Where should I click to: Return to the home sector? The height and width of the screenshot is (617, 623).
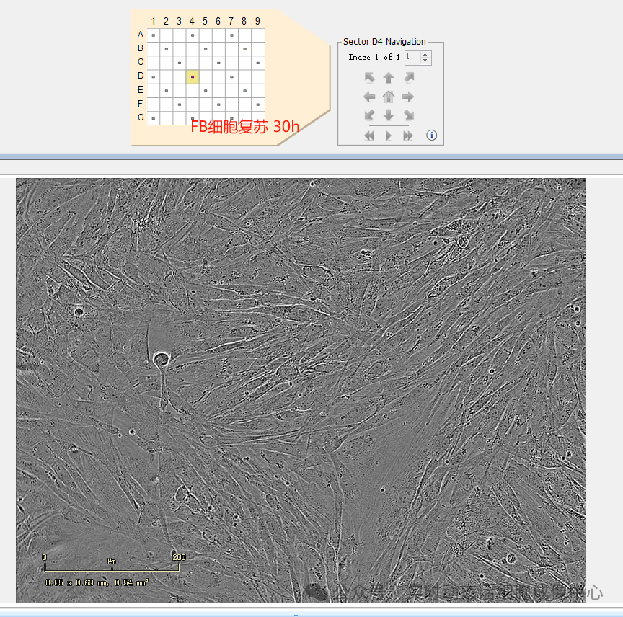[389, 97]
